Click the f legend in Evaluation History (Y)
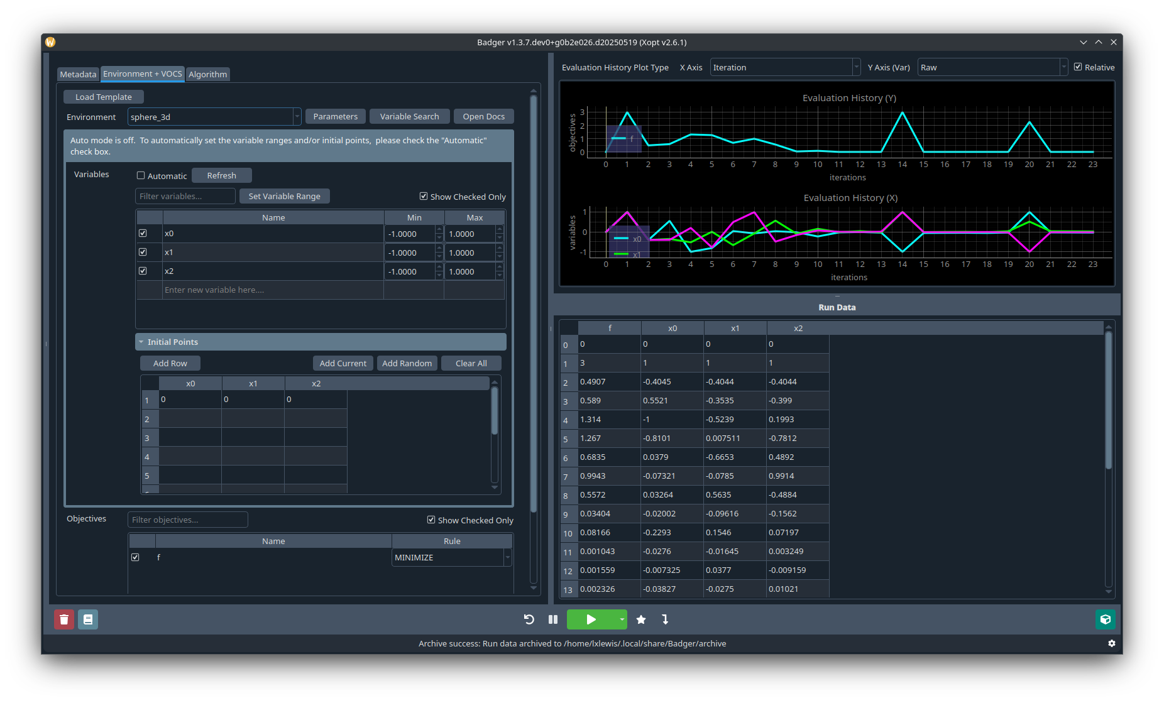 click(x=623, y=139)
